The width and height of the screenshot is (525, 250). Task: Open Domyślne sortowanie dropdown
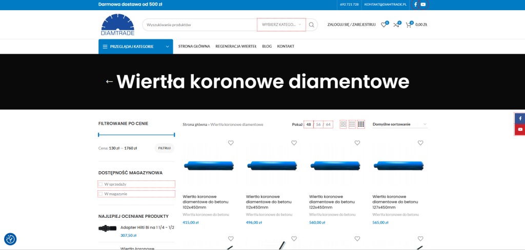[x=400, y=125]
